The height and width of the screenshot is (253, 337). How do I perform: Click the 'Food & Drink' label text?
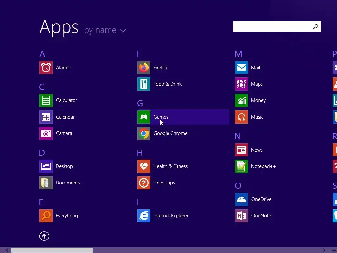point(168,84)
